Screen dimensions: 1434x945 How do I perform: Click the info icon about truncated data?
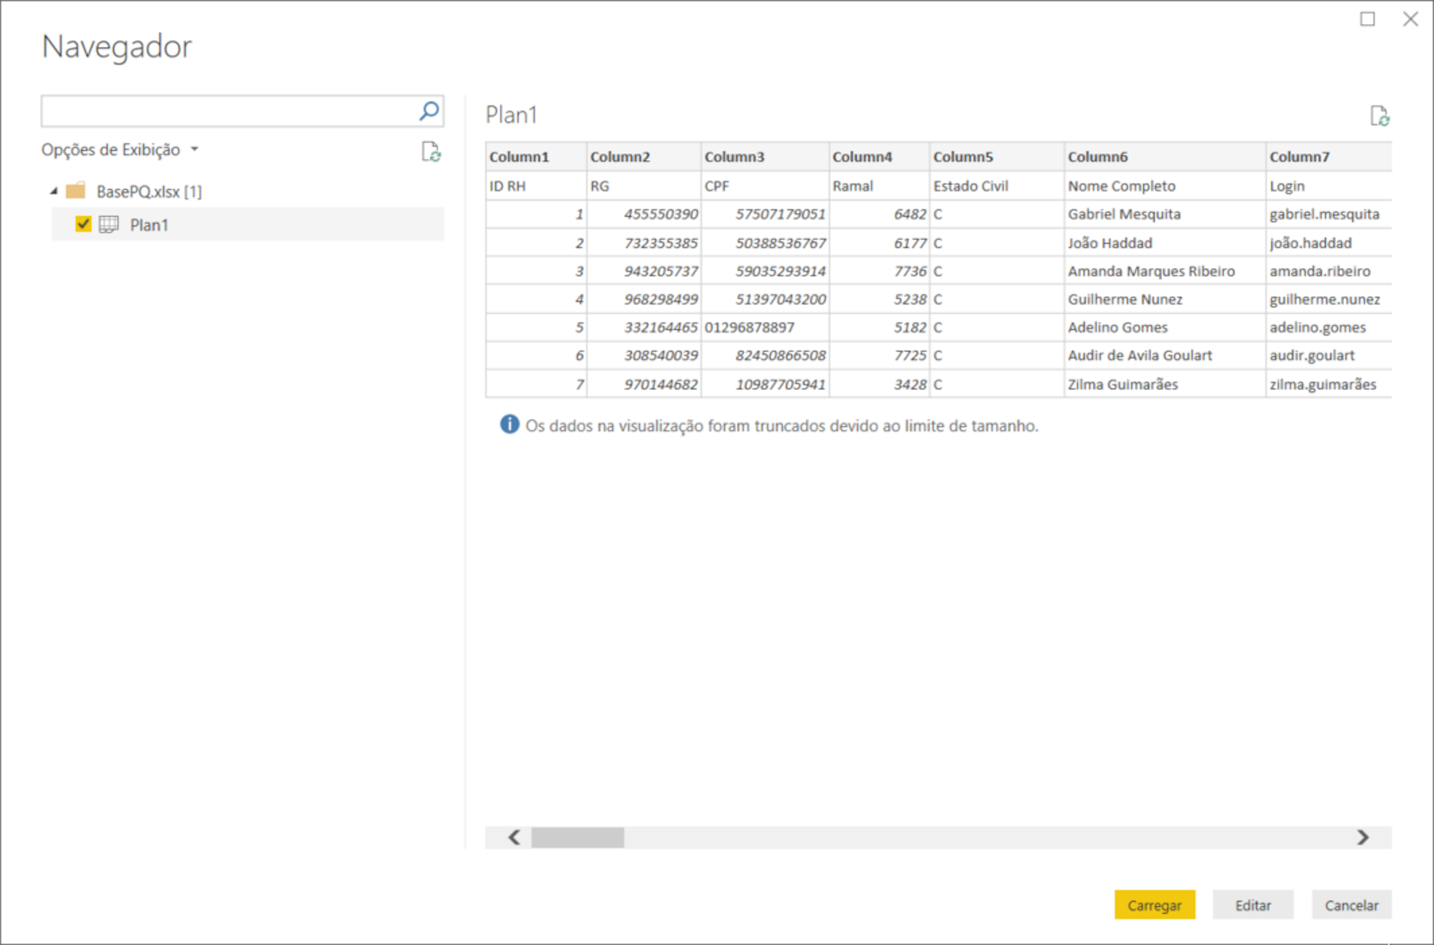pos(509,425)
